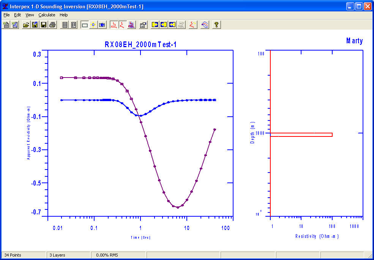
Task: Click the red resistive layer bar in the model plot
Action: coord(301,135)
